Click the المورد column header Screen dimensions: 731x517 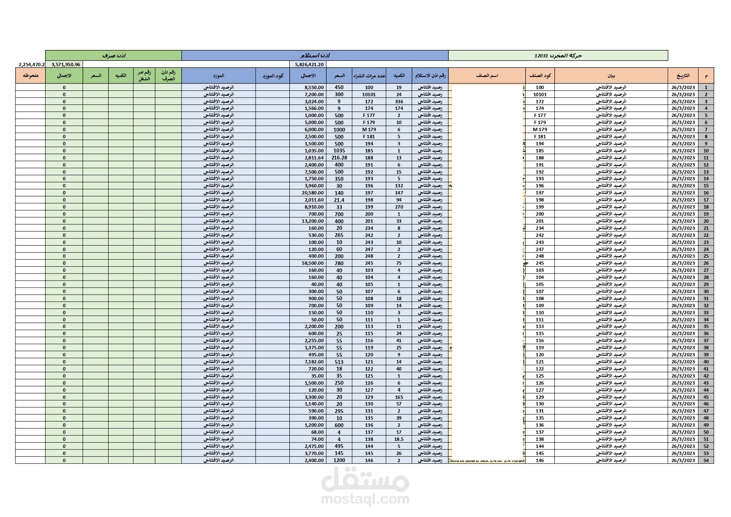(x=219, y=76)
